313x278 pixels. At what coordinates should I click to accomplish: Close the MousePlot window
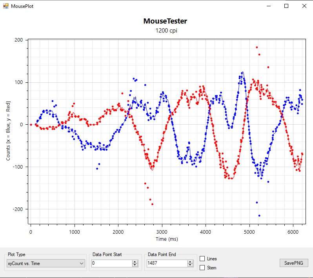304,6
